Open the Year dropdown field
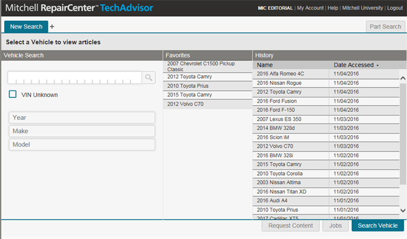Screen dimensions: 407x239 tap(82, 118)
